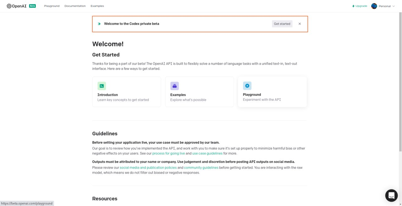402x206 pixels.
Task: Expand the Personal account dropdown chevron
Action: click(x=394, y=6)
